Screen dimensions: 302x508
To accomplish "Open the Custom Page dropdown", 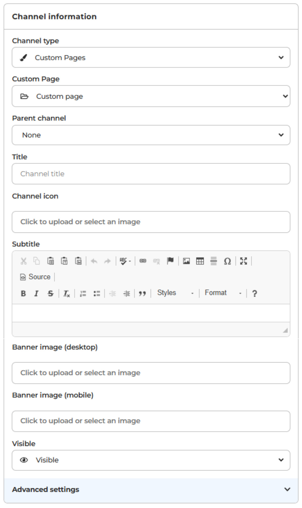I will coord(151,96).
